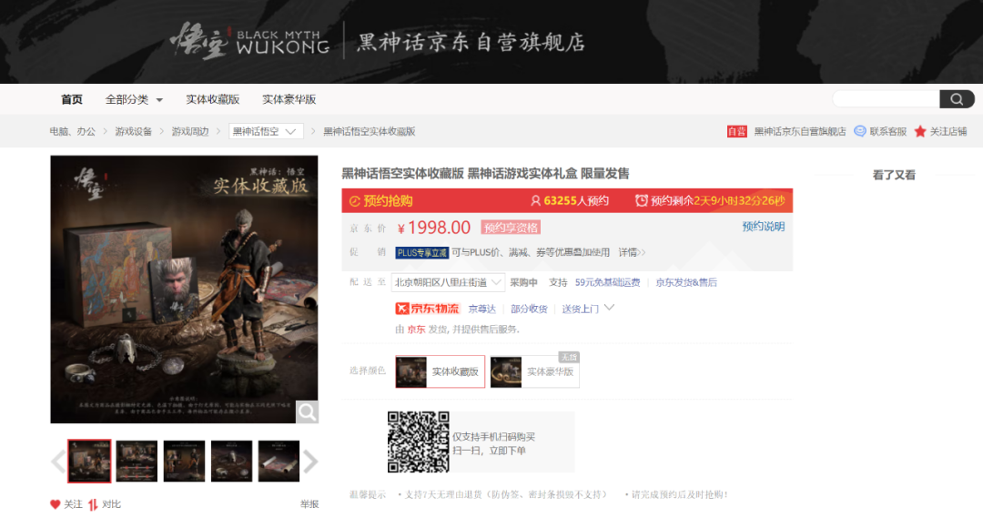Click the 关注 heart icon
The height and width of the screenshot is (518, 983).
click(56, 504)
